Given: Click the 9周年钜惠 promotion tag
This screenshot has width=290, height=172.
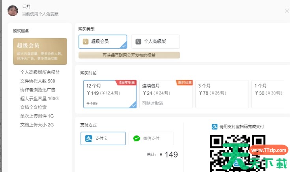Looking at the screenshot, I should [x=127, y=82].
